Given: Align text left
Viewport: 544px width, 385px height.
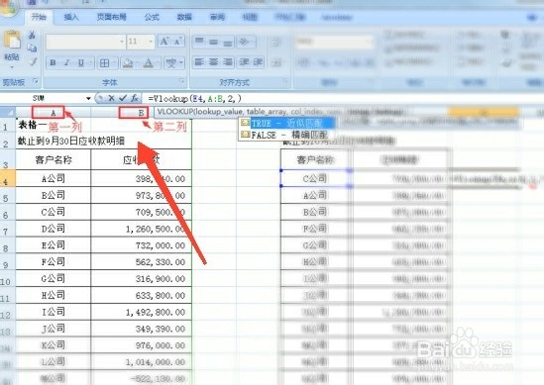Looking at the screenshot, I should coord(199,62).
